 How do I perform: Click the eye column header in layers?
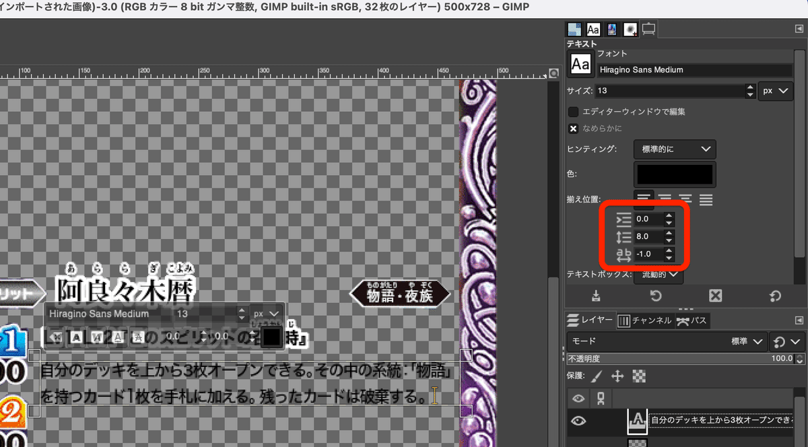[578, 399]
